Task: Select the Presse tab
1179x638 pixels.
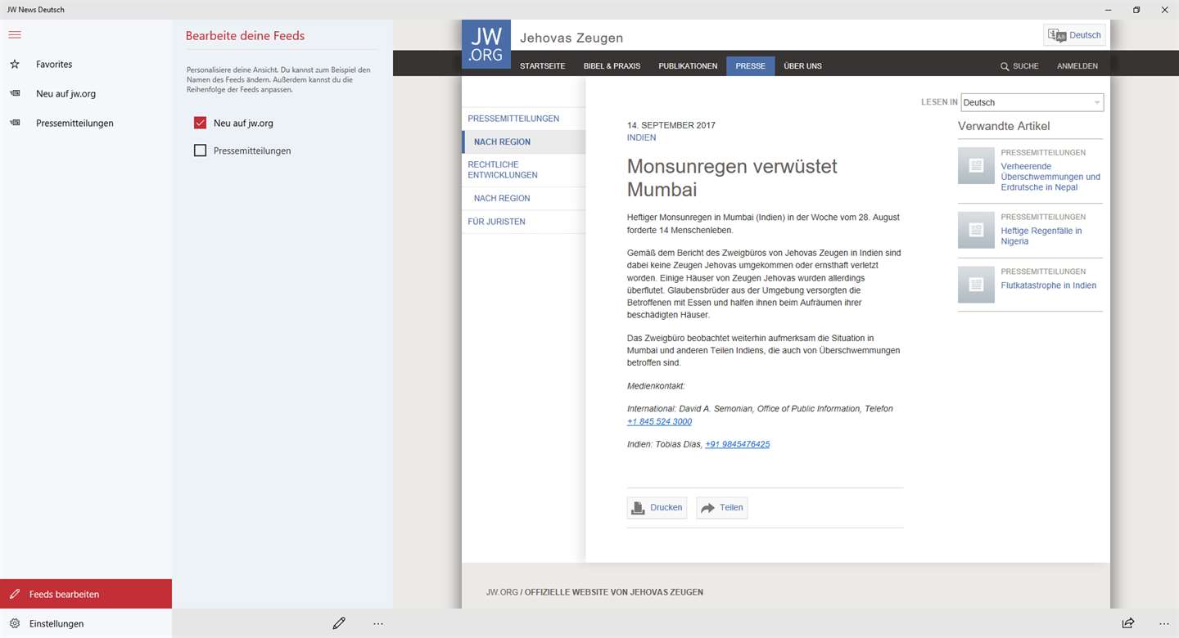Action: [750, 66]
